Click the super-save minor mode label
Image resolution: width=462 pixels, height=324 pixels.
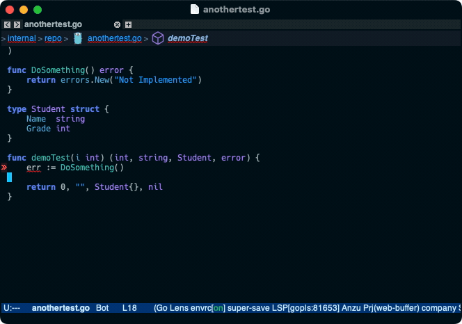click(248, 308)
